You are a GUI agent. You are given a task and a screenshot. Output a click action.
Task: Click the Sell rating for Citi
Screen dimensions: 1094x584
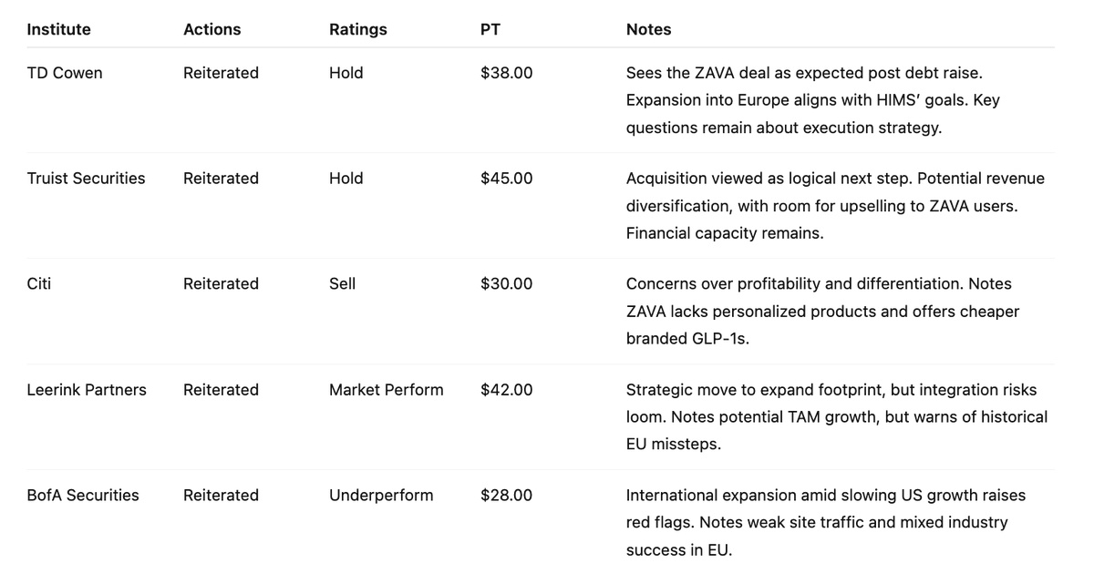tap(344, 284)
